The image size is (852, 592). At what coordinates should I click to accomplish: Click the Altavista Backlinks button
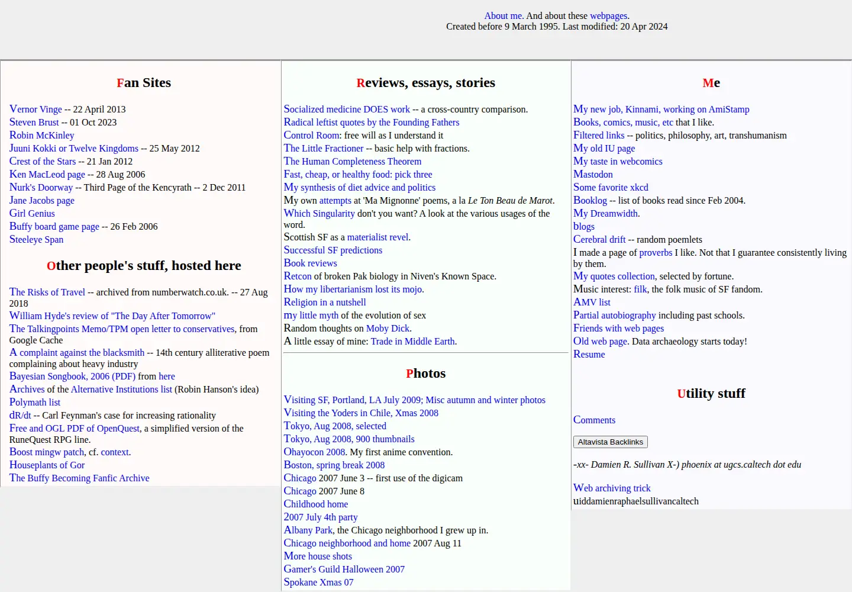pos(610,442)
